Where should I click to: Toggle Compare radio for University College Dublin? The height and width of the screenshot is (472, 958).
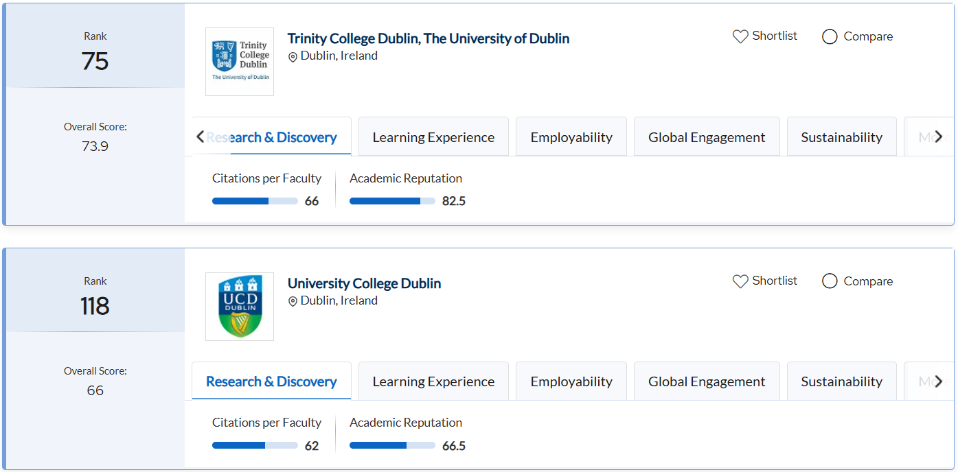tap(830, 281)
